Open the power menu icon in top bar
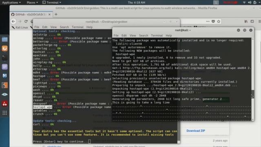This screenshot has height=147, width=261. (x=255, y=2)
